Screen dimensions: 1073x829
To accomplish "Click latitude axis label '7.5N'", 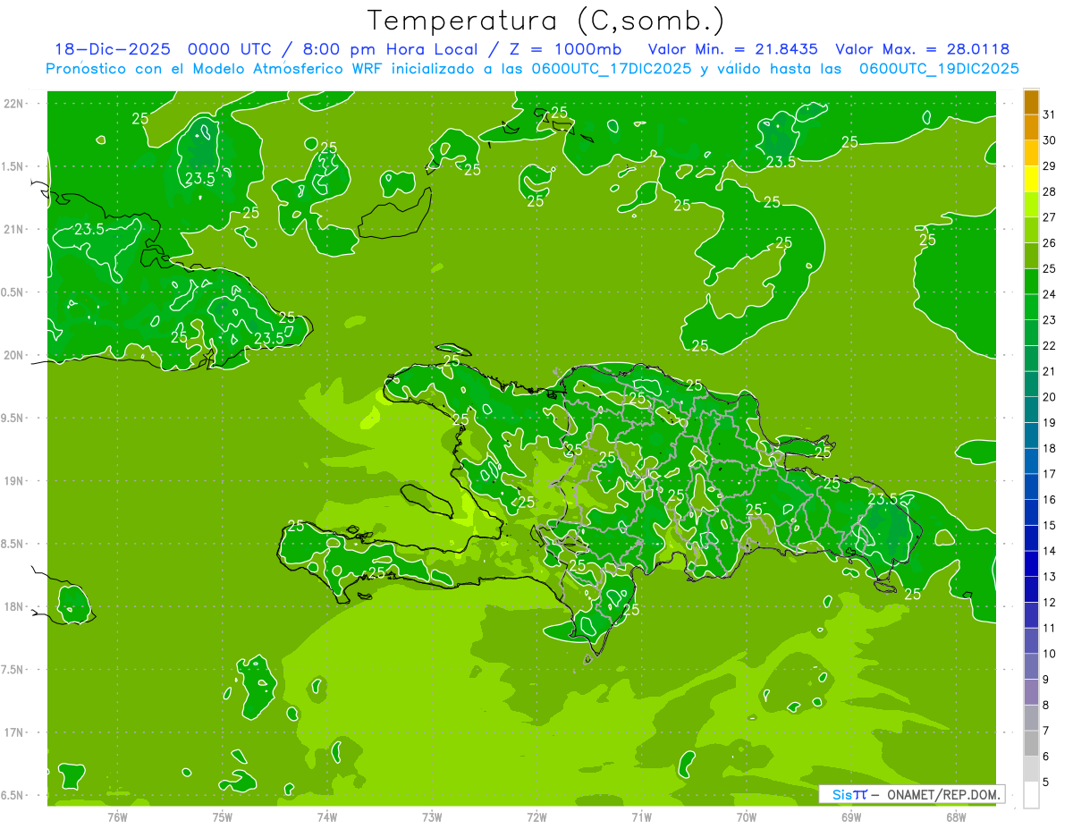I will coord(13,670).
